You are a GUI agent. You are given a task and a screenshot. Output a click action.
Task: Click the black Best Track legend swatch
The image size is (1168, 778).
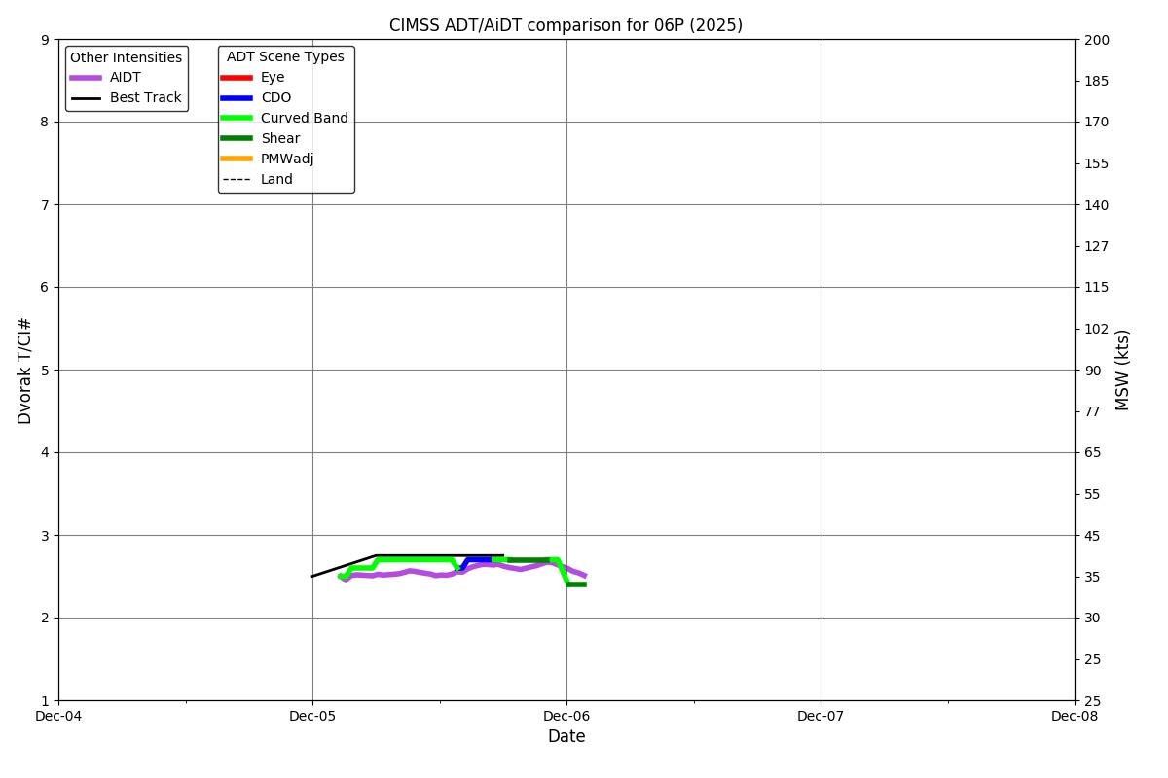click(x=86, y=98)
